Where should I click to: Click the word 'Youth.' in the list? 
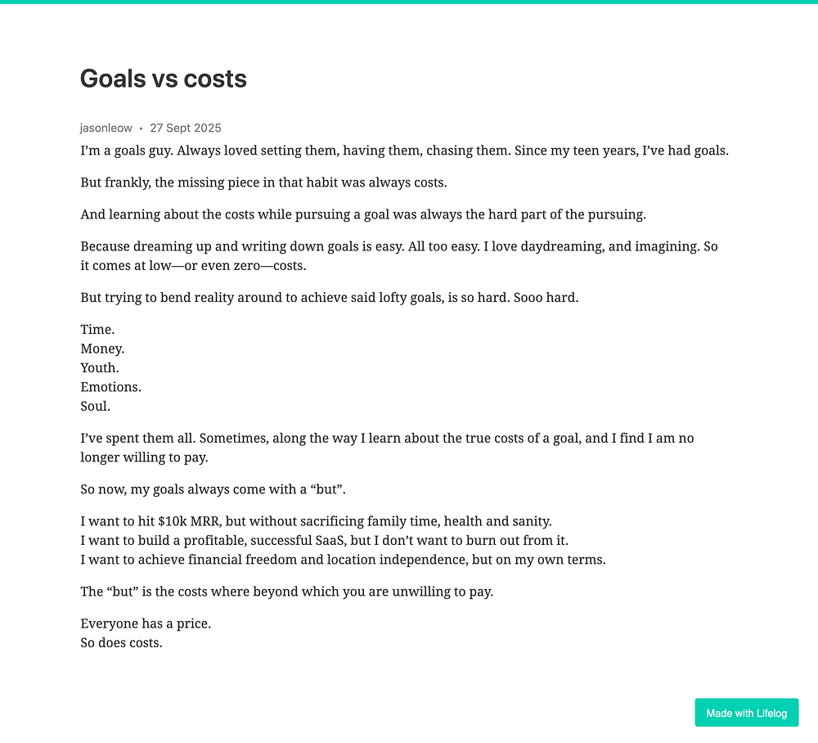pos(100,368)
